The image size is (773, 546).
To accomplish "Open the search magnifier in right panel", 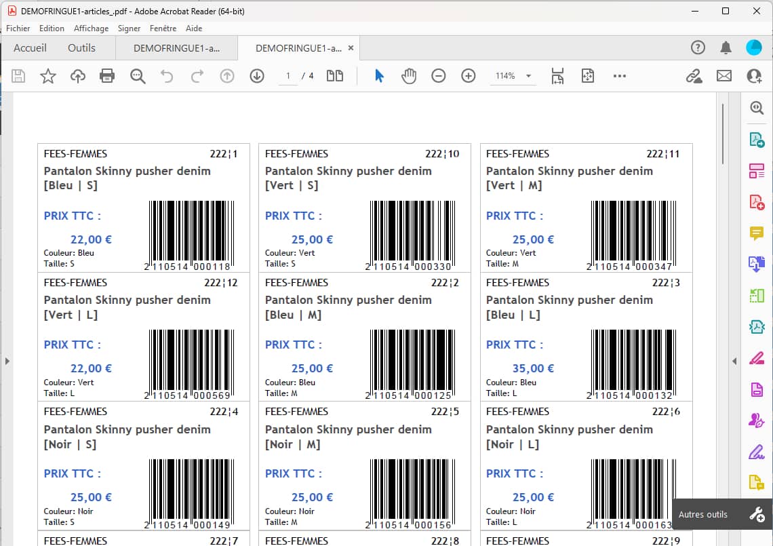I will tap(757, 108).
